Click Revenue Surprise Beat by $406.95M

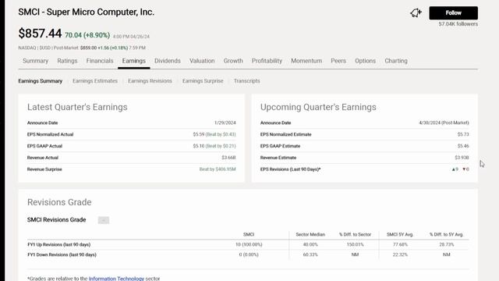pyautogui.click(x=218, y=169)
